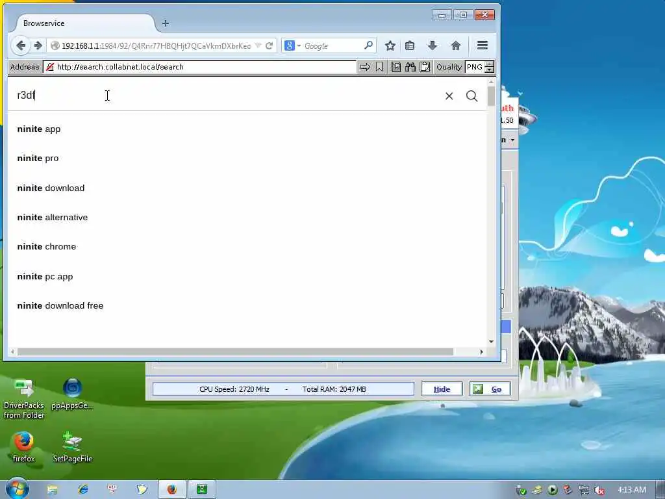Switch to green app taskbar button
This screenshot has width=665, height=499.
202,490
